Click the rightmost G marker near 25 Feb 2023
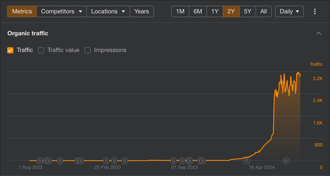 point(124,161)
